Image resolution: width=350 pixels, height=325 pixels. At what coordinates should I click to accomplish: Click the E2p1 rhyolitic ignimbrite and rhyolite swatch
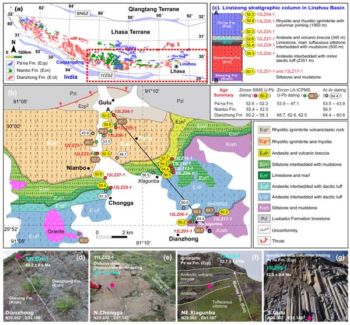(x=264, y=142)
